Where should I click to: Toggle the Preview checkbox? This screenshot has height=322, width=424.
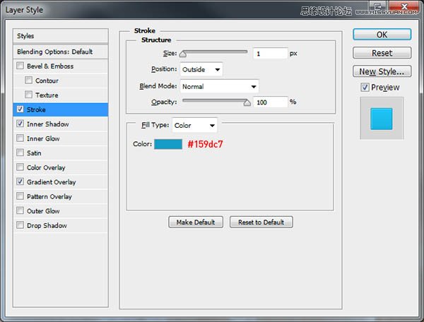(365, 88)
